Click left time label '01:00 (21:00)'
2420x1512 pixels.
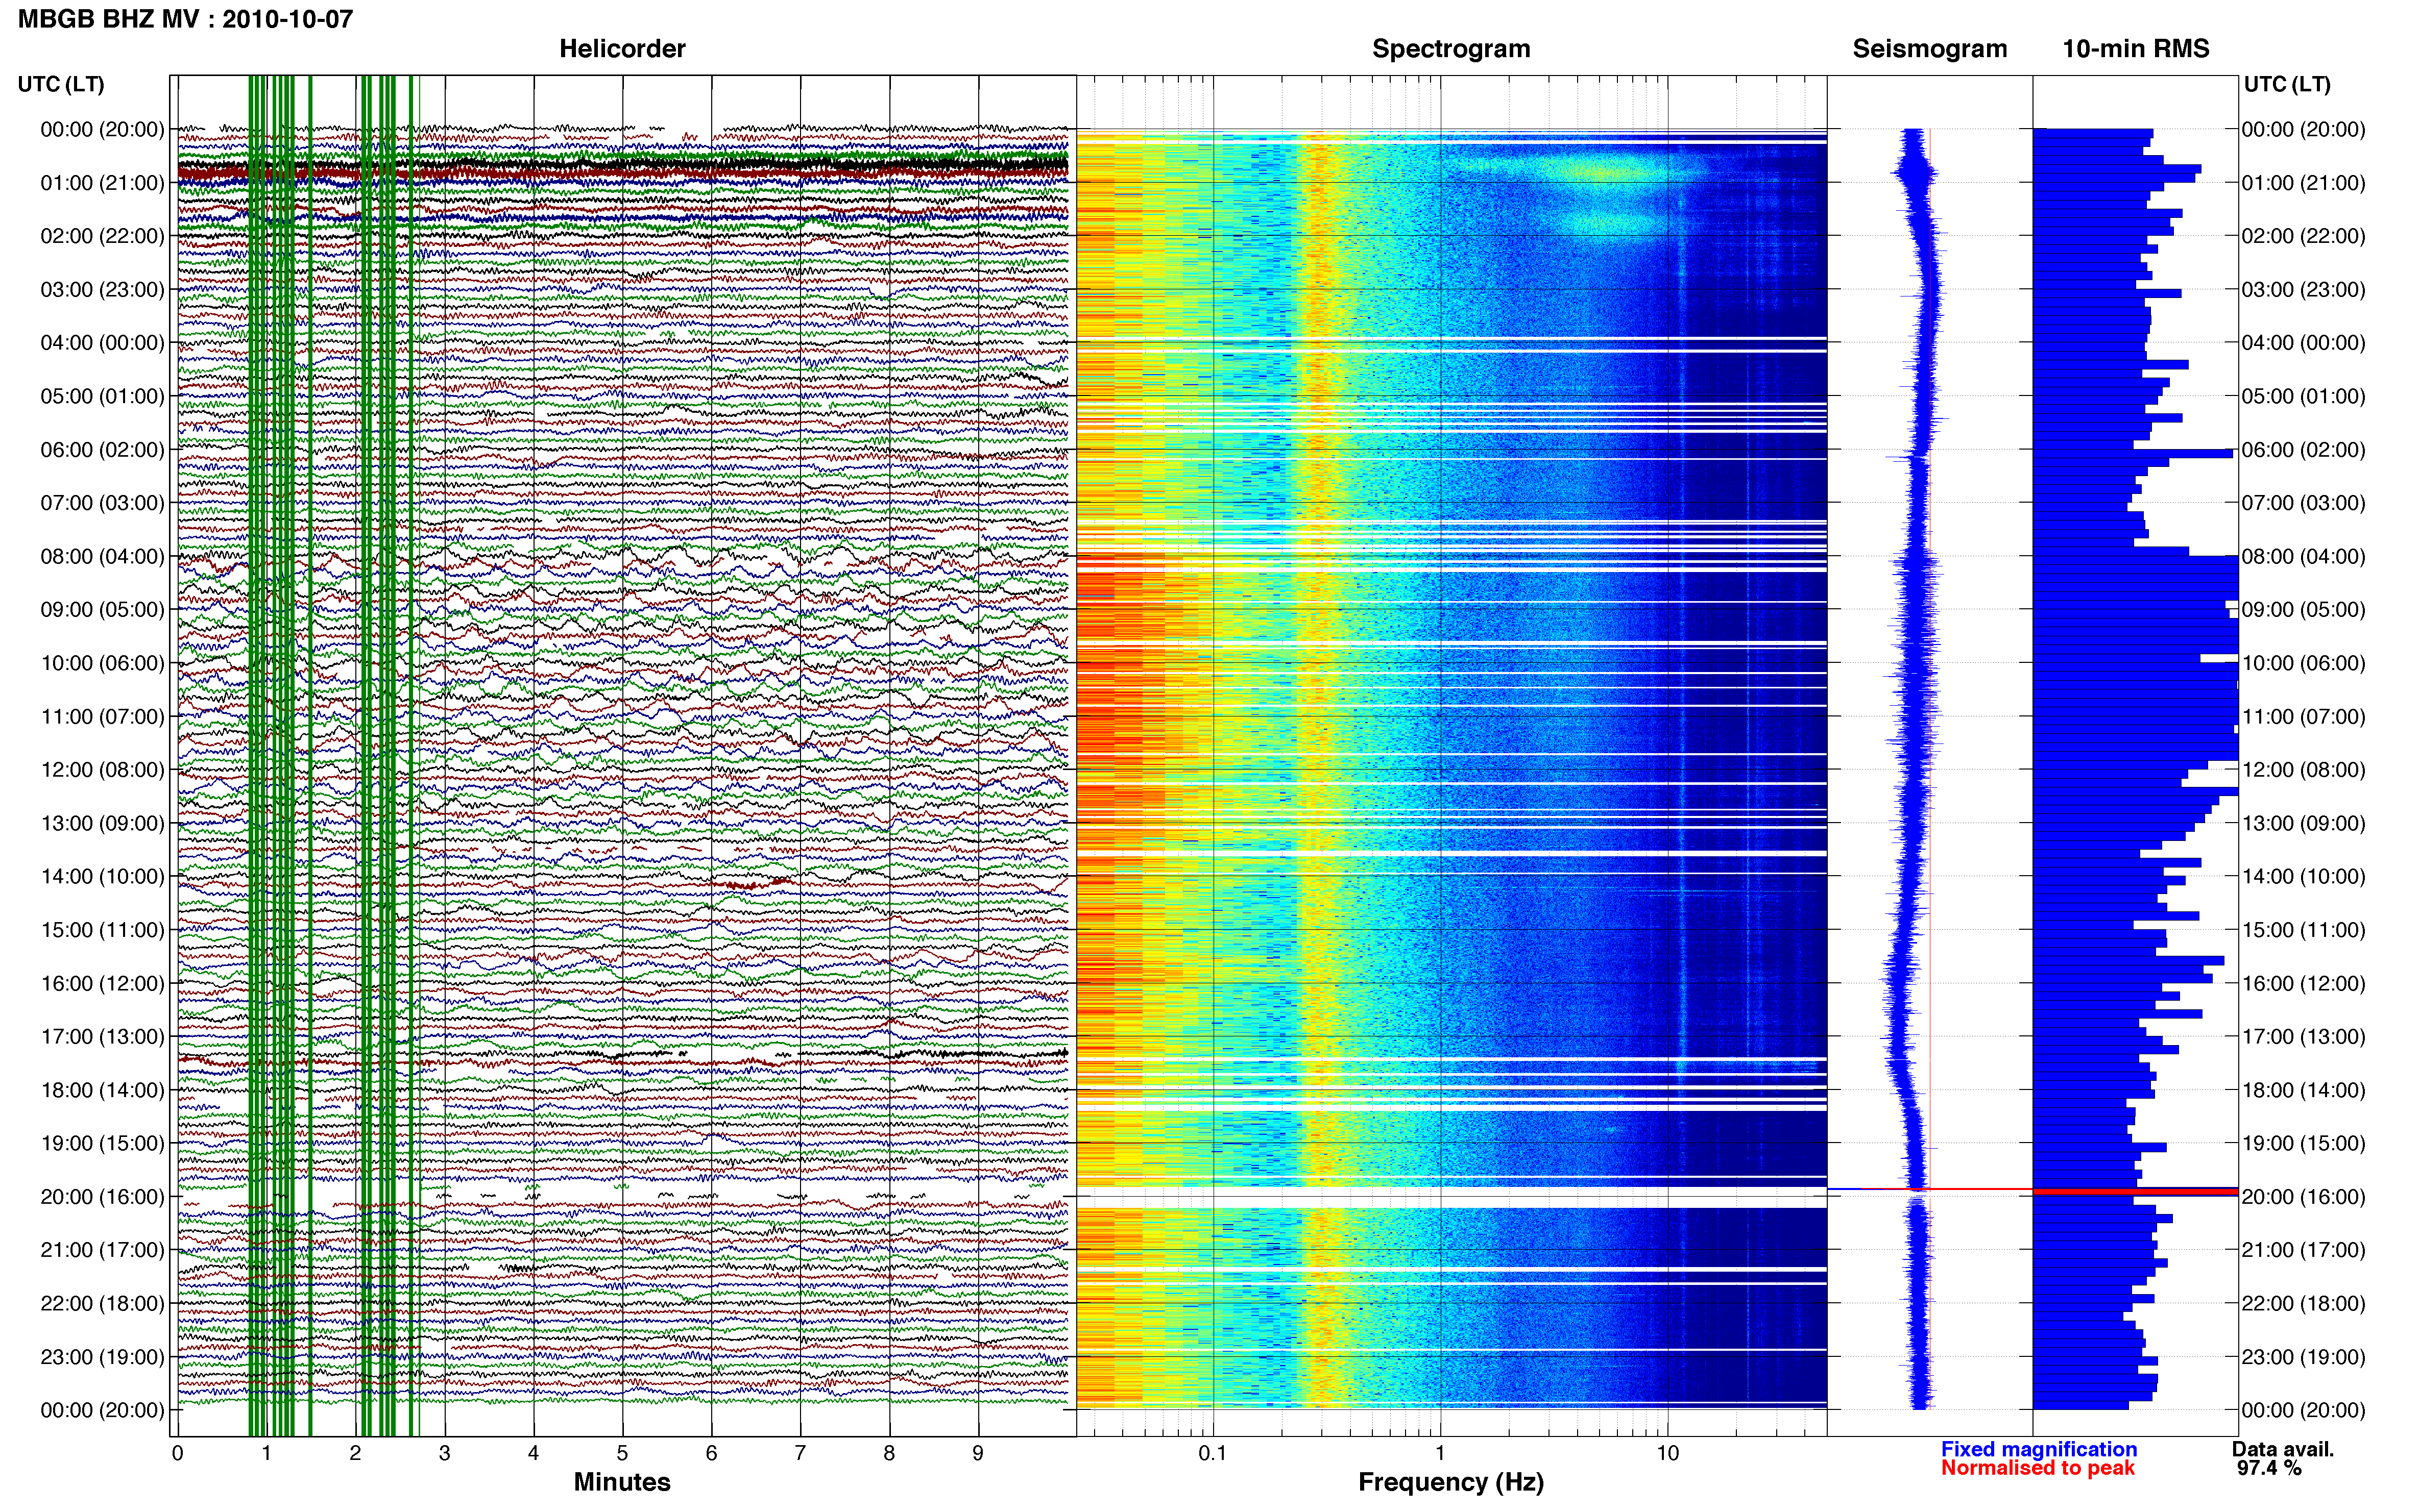[x=102, y=183]
